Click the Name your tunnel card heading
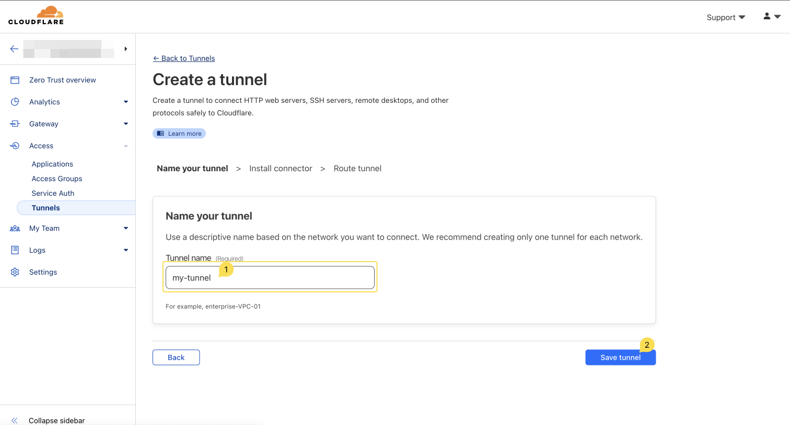The width and height of the screenshot is (790, 425). 209,216
